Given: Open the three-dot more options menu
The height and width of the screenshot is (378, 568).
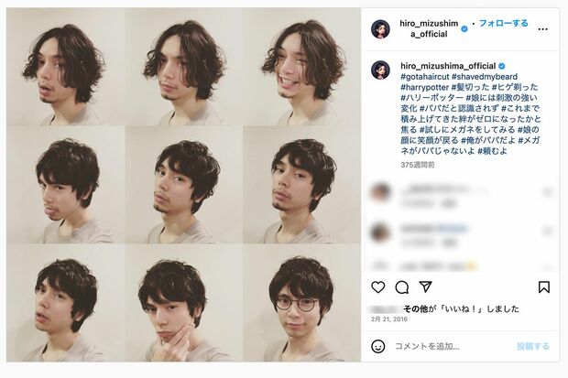Looking at the screenshot, I should pyautogui.click(x=542, y=29).
